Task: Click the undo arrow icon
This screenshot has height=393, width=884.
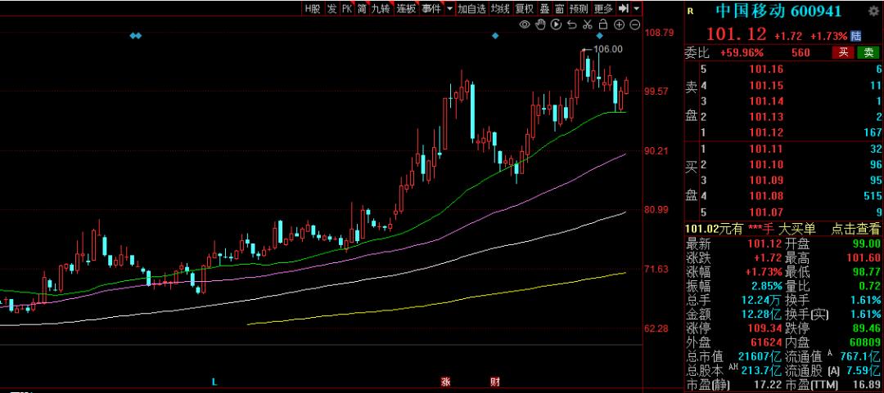Action: (x=571, y=25)
